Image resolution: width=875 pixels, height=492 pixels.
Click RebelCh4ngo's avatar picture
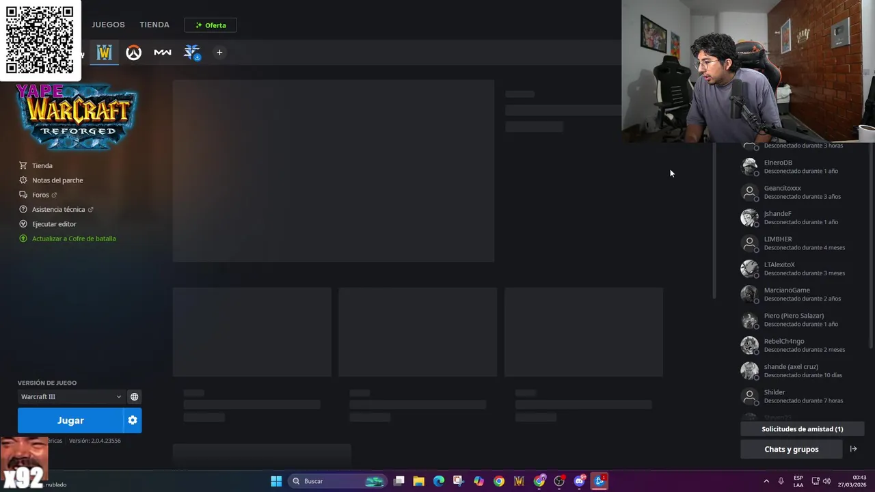click(x=750, y=345)
